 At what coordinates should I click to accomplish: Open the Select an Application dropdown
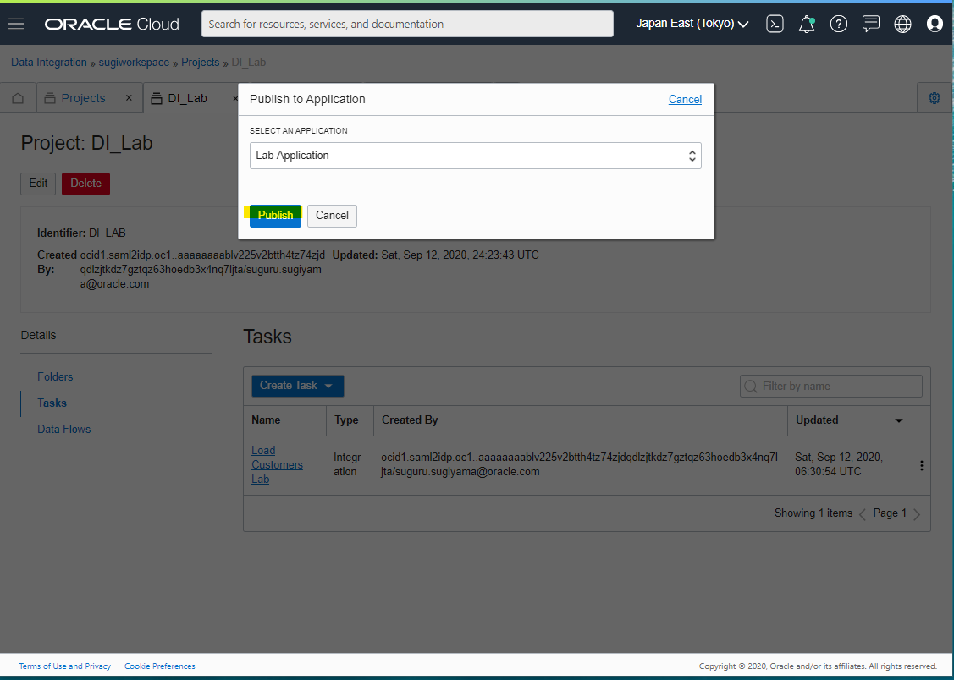point(475,156)
